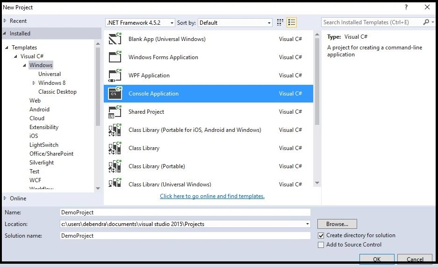Screen dimensions: 438x267
Task: Select Test template category
Action: pos(35,171)
